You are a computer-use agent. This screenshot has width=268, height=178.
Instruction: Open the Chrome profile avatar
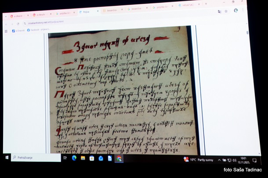pos(235,10)
